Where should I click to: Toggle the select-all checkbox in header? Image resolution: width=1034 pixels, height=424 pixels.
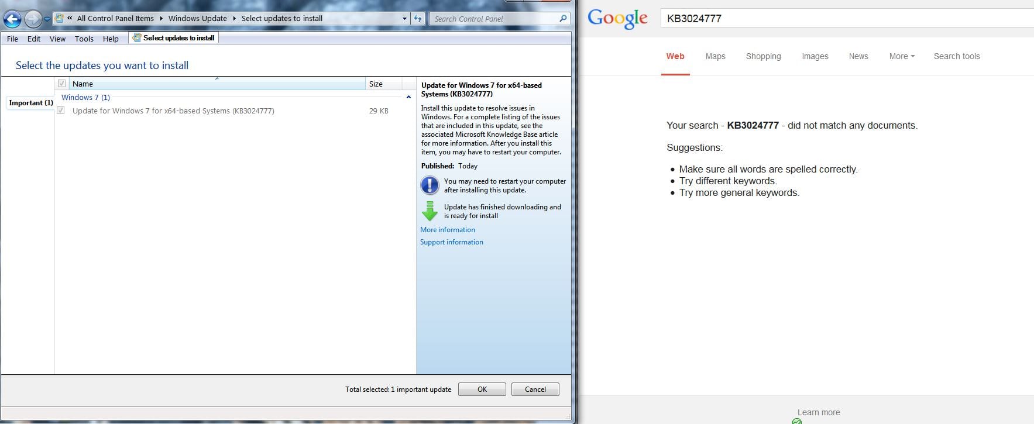click(61, 84)
